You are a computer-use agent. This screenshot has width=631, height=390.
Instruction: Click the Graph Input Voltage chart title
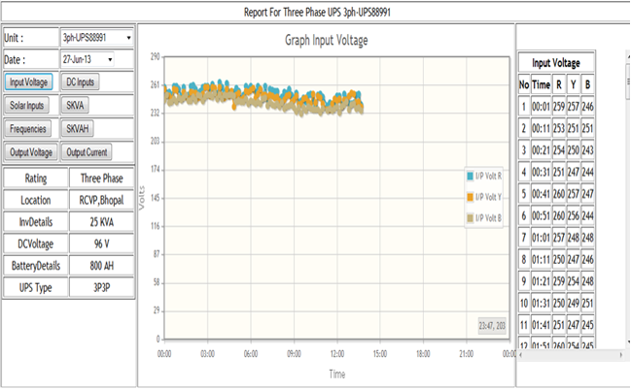point(326,41)
